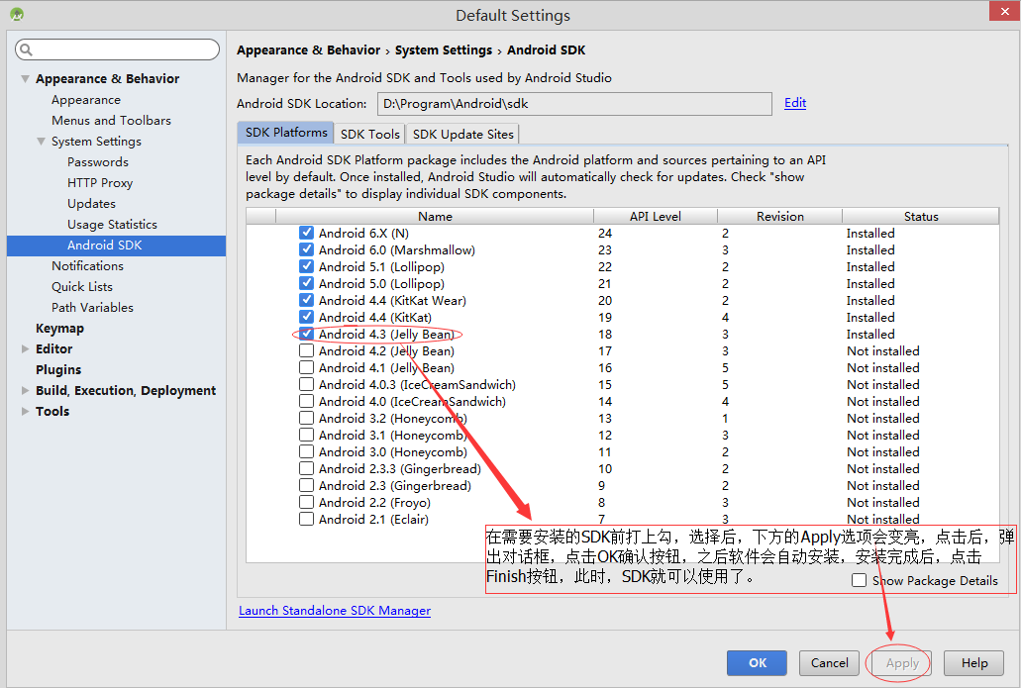Screen dimensions: 1021x688
Task: Select Menus and Toolbars settings
Action: 111,121
